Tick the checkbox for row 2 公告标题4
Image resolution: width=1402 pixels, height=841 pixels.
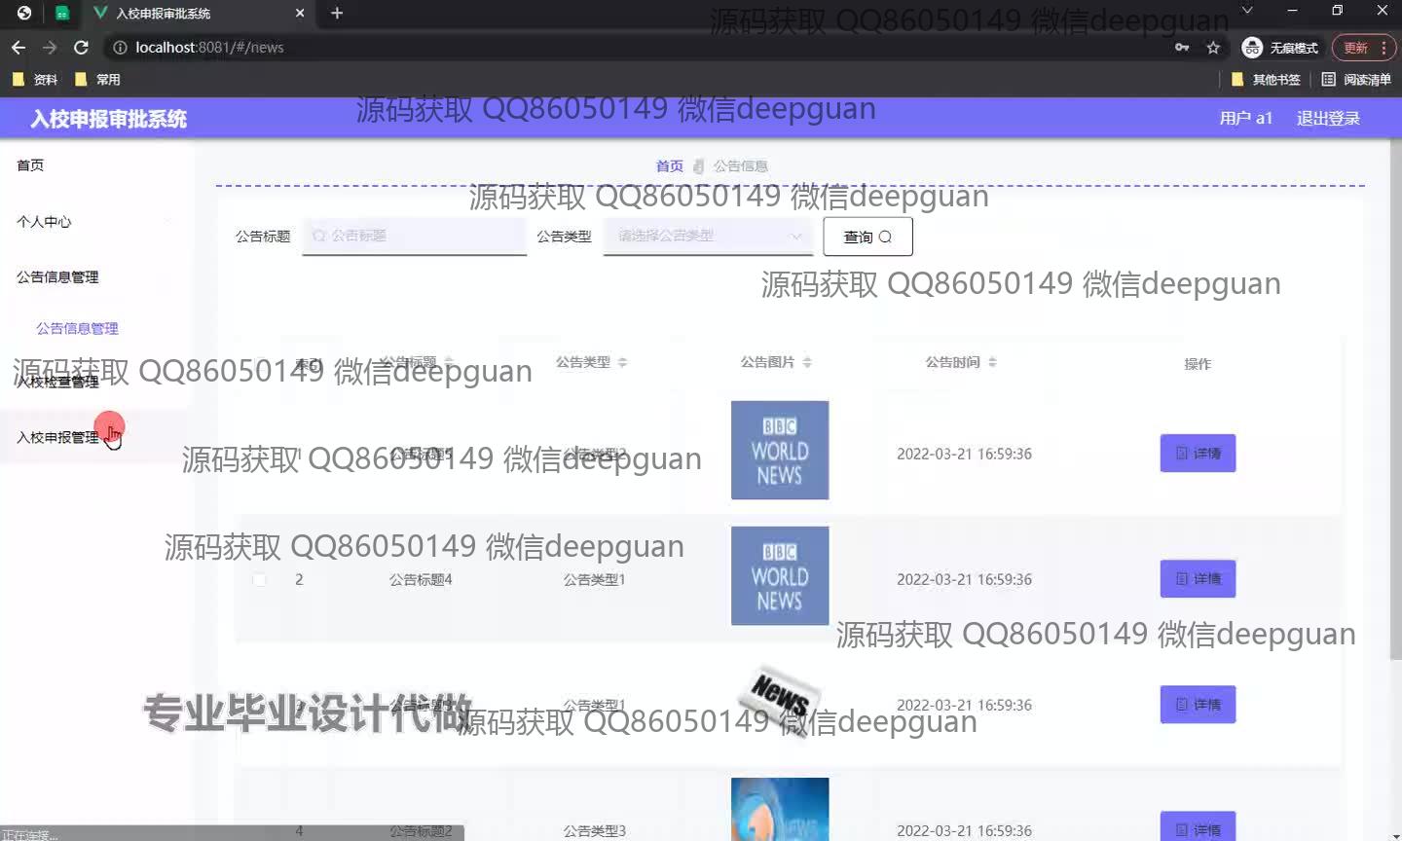[259, 579]
